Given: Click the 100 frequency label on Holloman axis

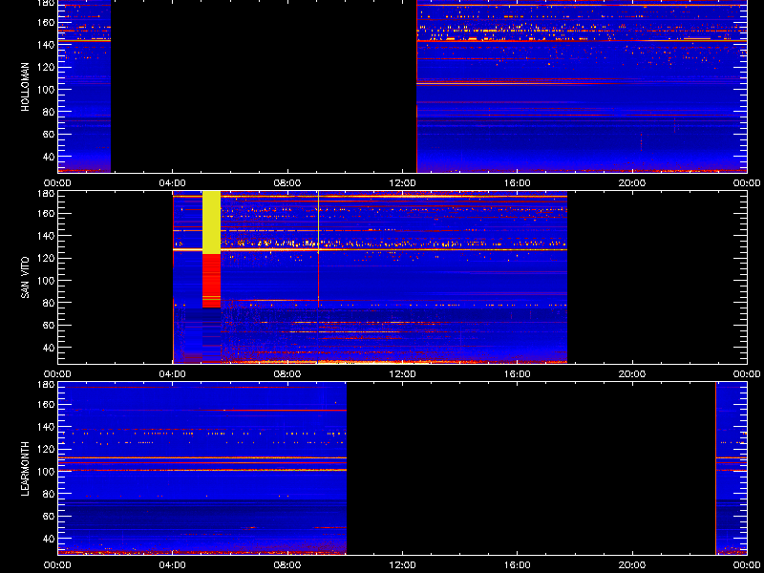Looking at the screenshot, I should point(46,89).
